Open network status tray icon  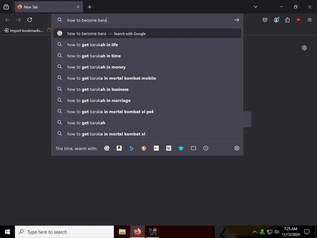point(270,232)
